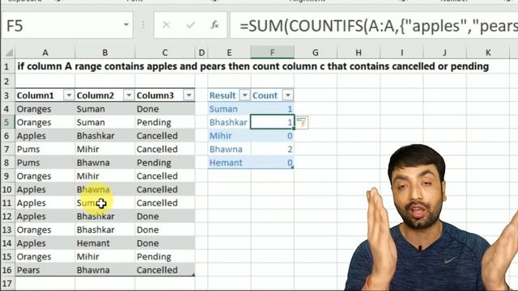Click Pums in row 7

[x=28, y=150]
